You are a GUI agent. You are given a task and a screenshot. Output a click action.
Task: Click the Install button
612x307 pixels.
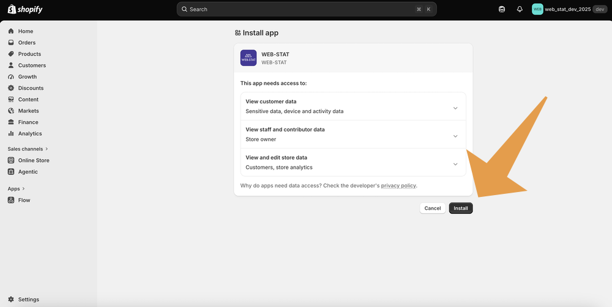click(461, 209)
